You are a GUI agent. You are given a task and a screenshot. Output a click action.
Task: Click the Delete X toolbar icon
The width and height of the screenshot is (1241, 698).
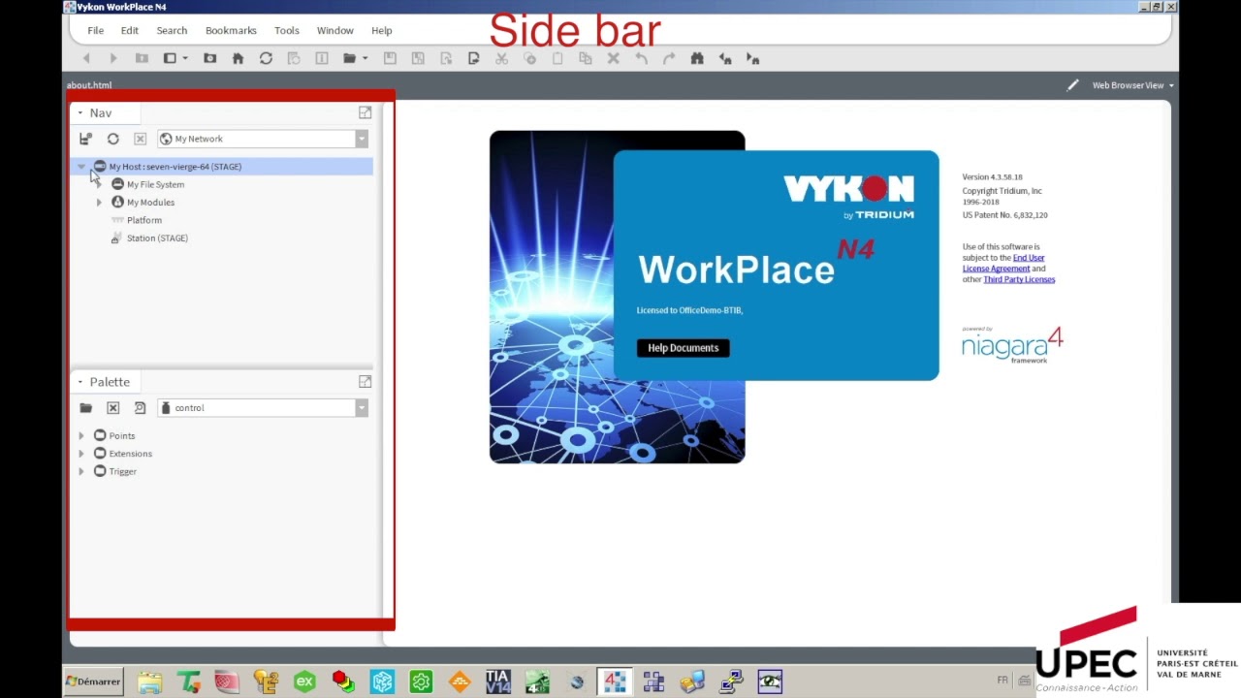pyautogui.click(x=613, y=59)
